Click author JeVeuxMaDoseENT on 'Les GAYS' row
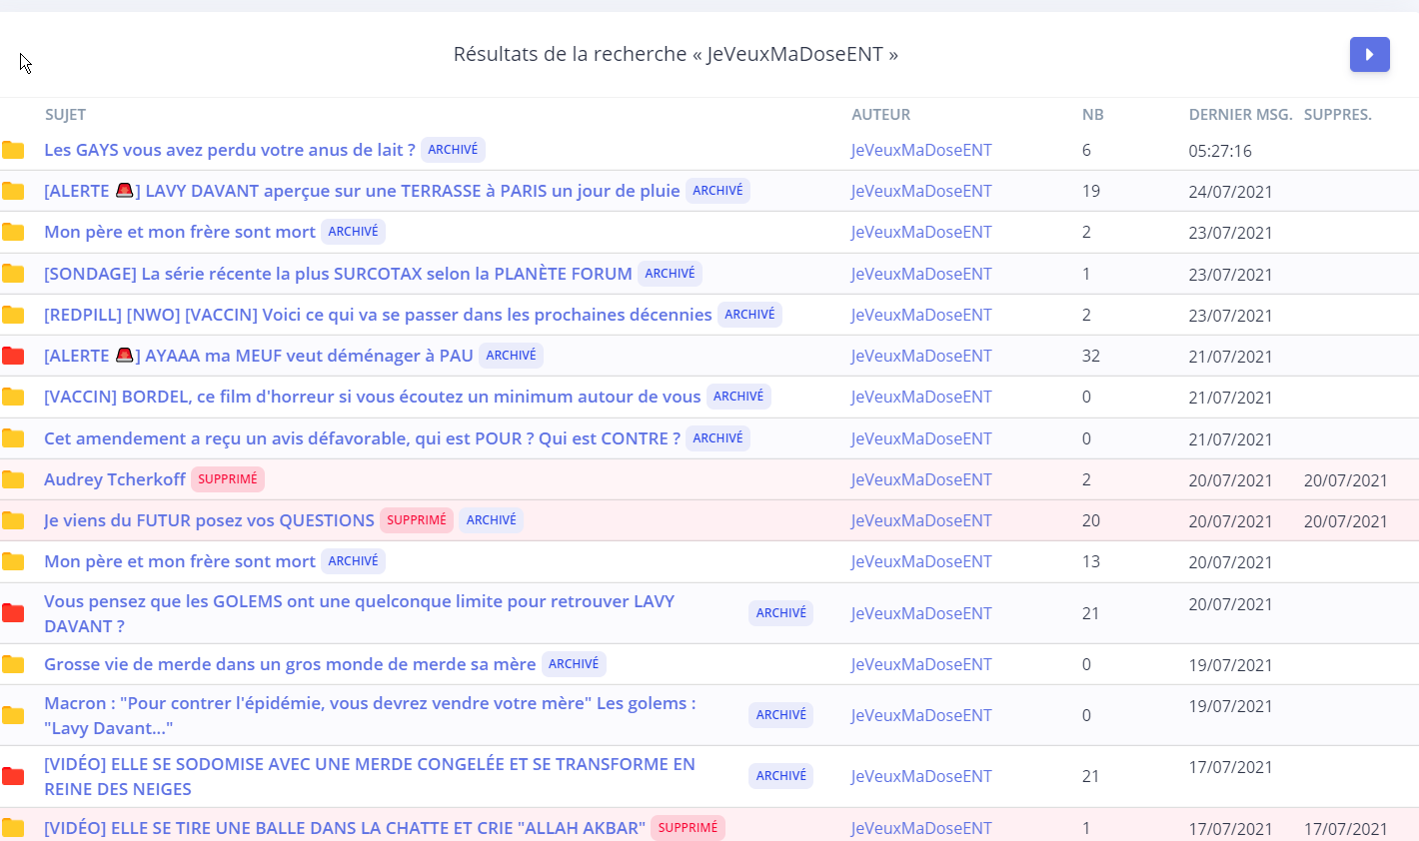The image size is (1419, 841). (921, 150)
